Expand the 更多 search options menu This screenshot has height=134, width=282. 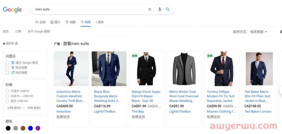tap(100, 22)
